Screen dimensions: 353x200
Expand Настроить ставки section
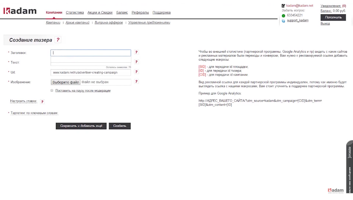pyautogui.click(x=23, y=101)
